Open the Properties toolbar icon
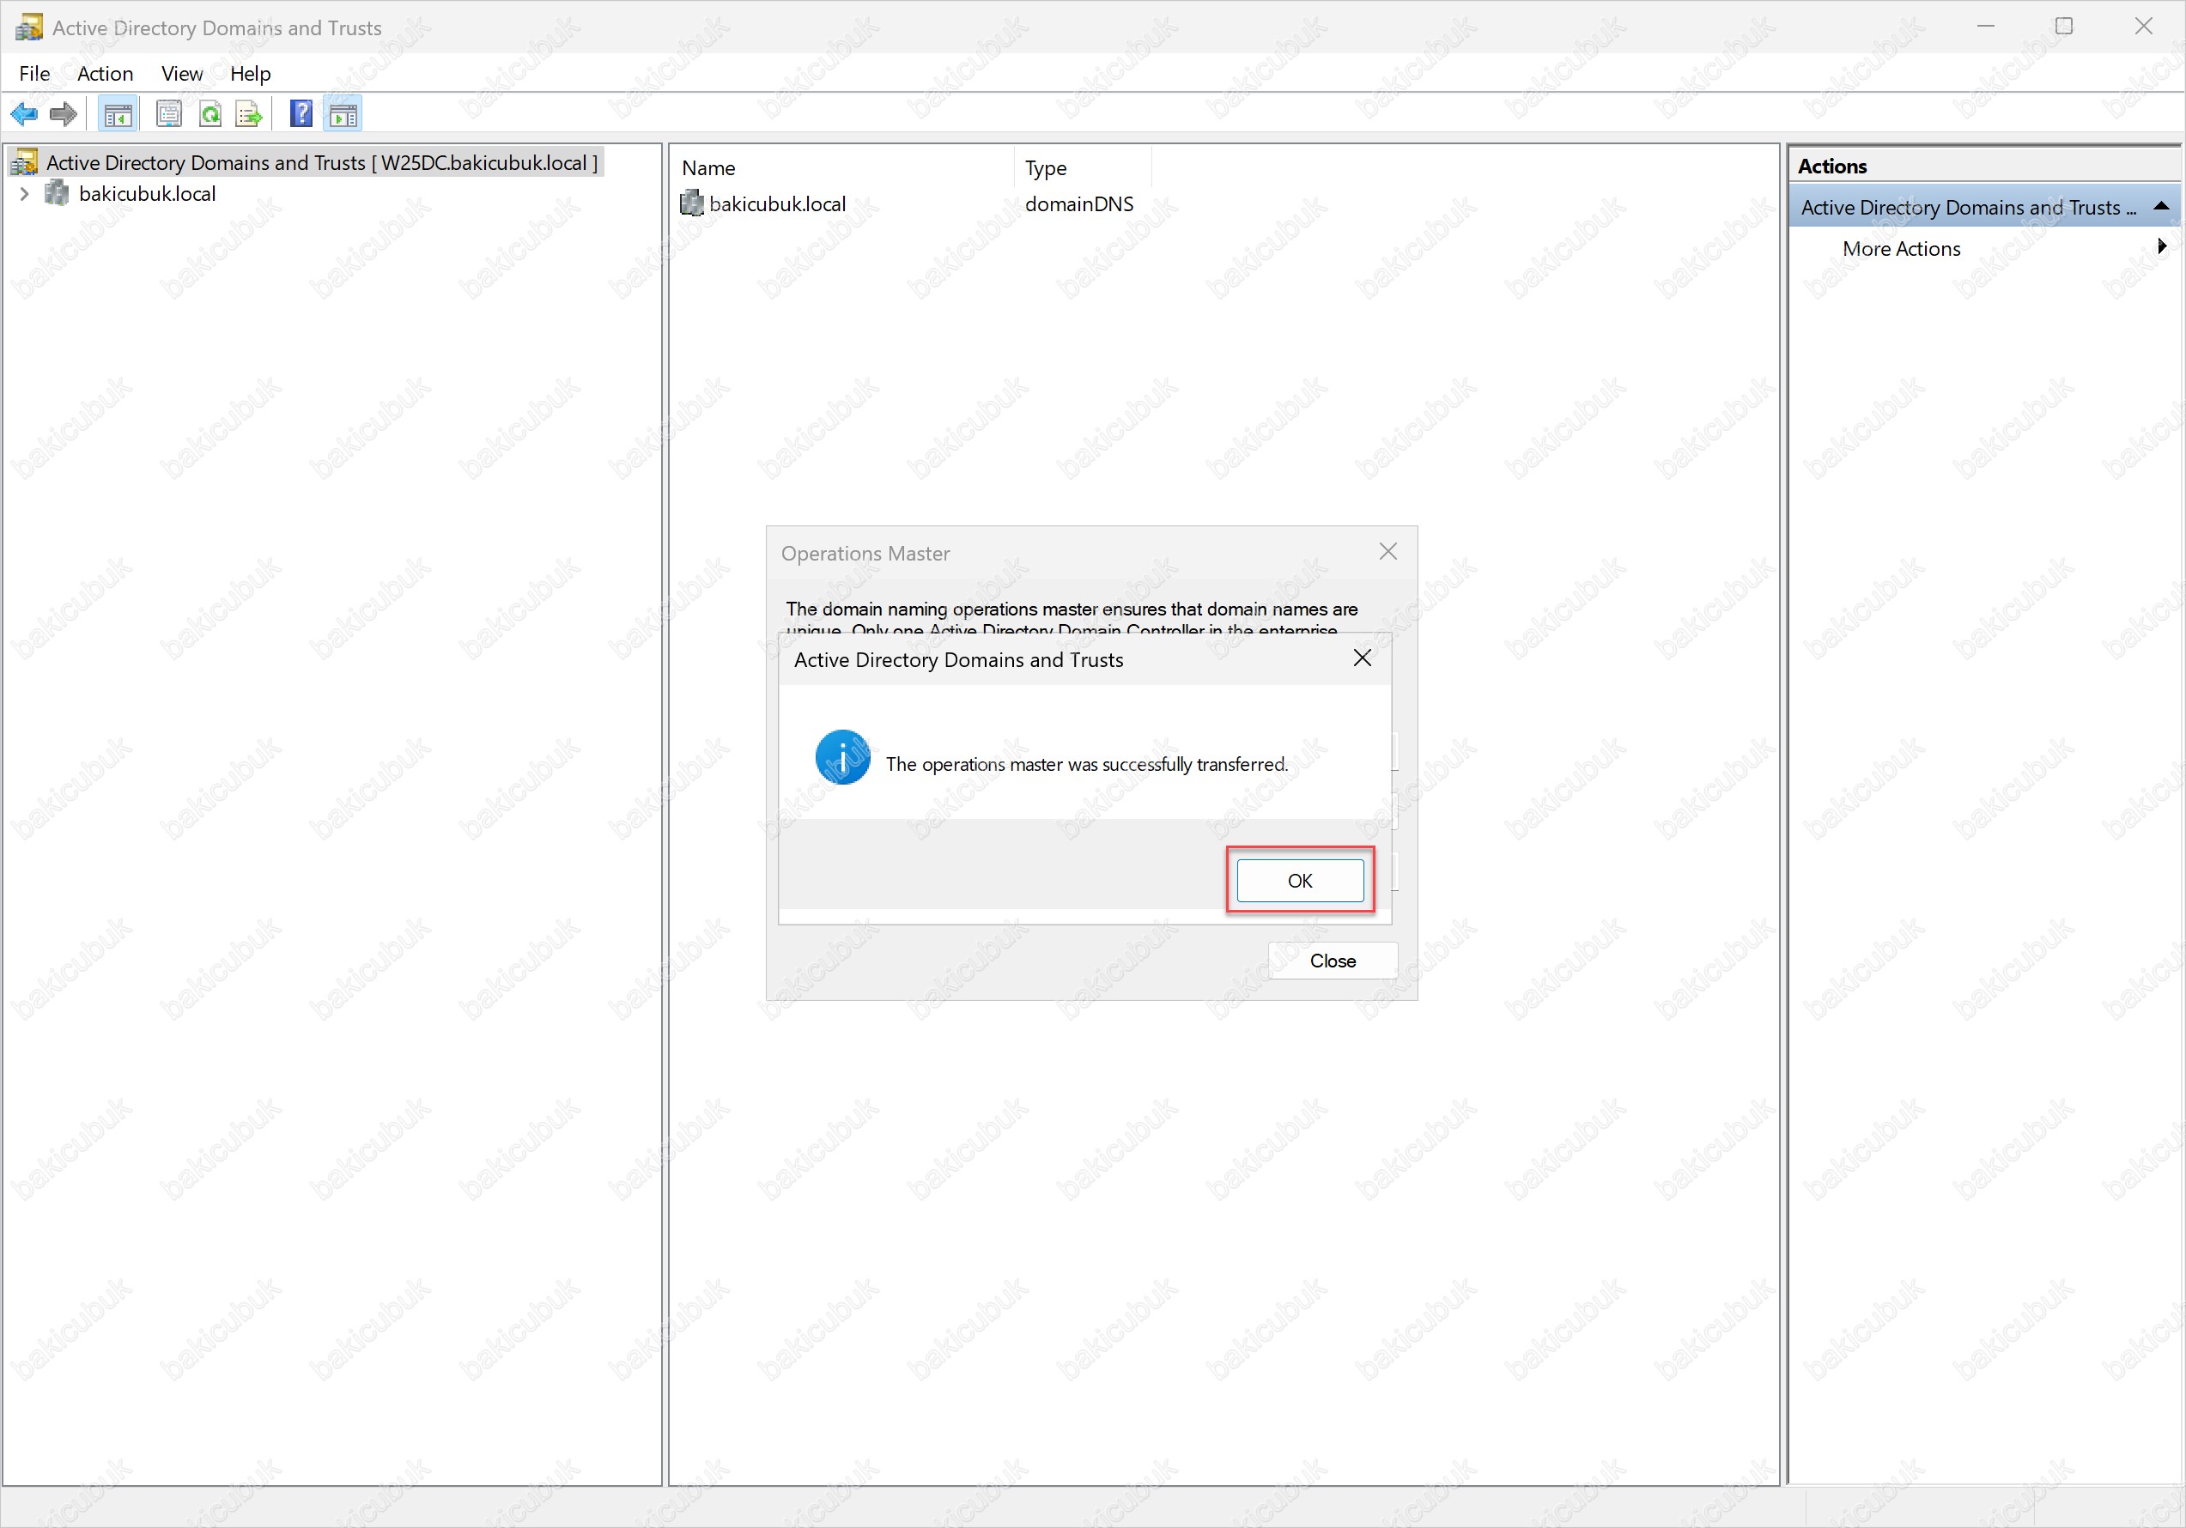The width and height of the screenshot is (2186, 1528). (x=168, y=114)
